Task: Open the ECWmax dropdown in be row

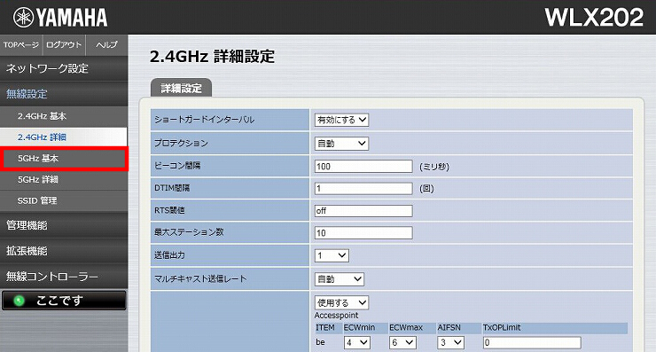Action: point(402,343)
